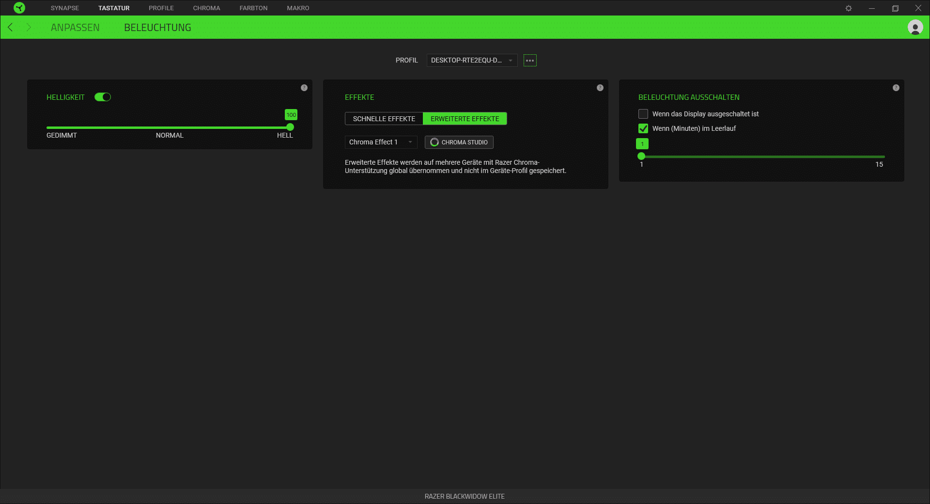This screenshot has height=504, width=930.
Task: Open the Chroma Effect 1 dropdown
Action: [x=381, y=142]
